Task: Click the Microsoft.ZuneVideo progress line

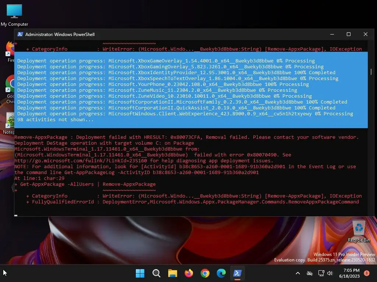Action: tap(165, 96)
